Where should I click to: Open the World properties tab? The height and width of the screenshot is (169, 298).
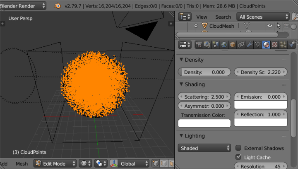tap(224, 45)
